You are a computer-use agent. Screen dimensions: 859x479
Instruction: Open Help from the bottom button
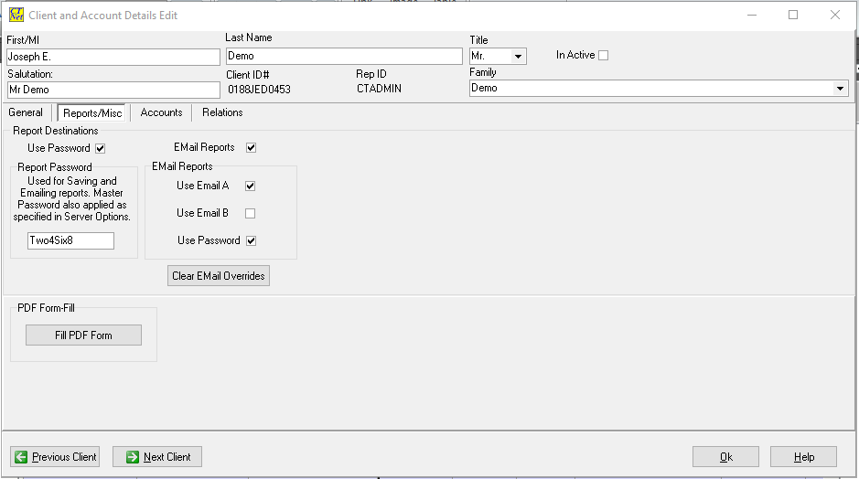(x=804, y=457)
